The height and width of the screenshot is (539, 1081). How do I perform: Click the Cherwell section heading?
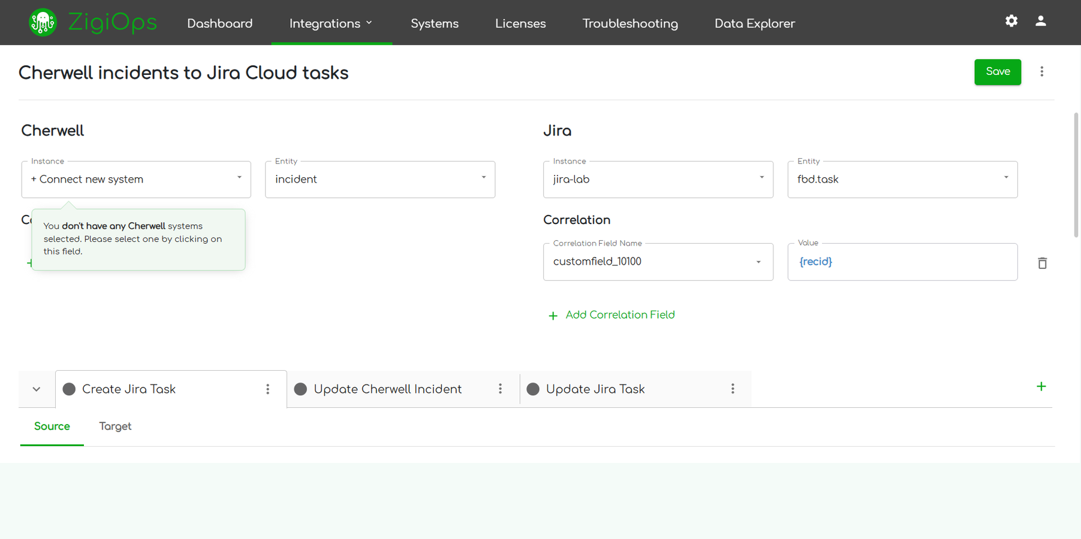tap(53, 131)
